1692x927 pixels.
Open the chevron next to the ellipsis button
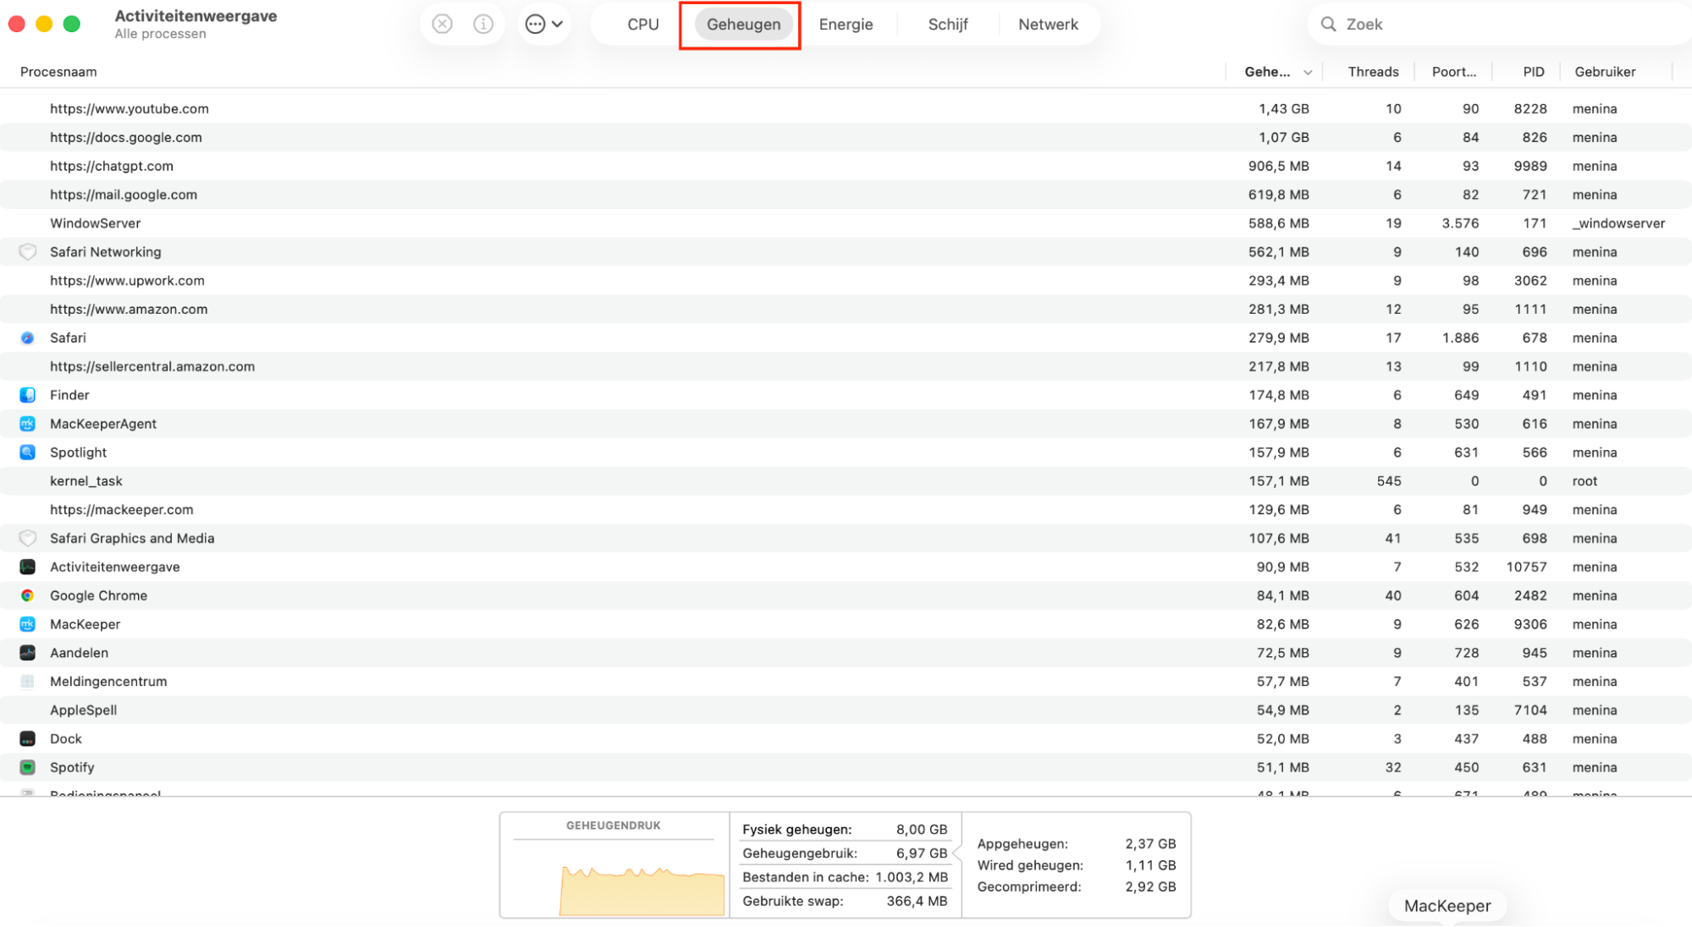coord(556,24)
